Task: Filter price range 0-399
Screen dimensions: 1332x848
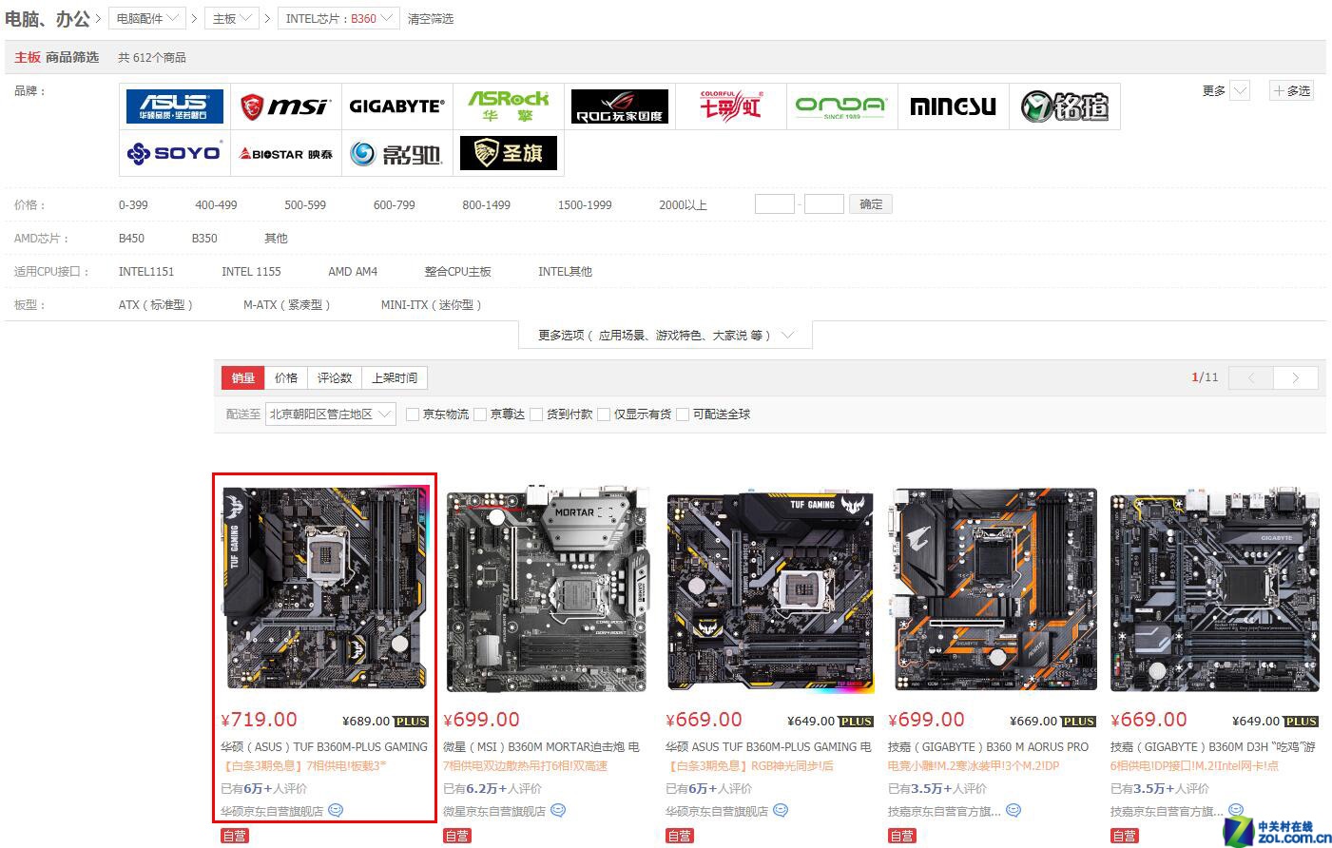Action: [133, 205]
